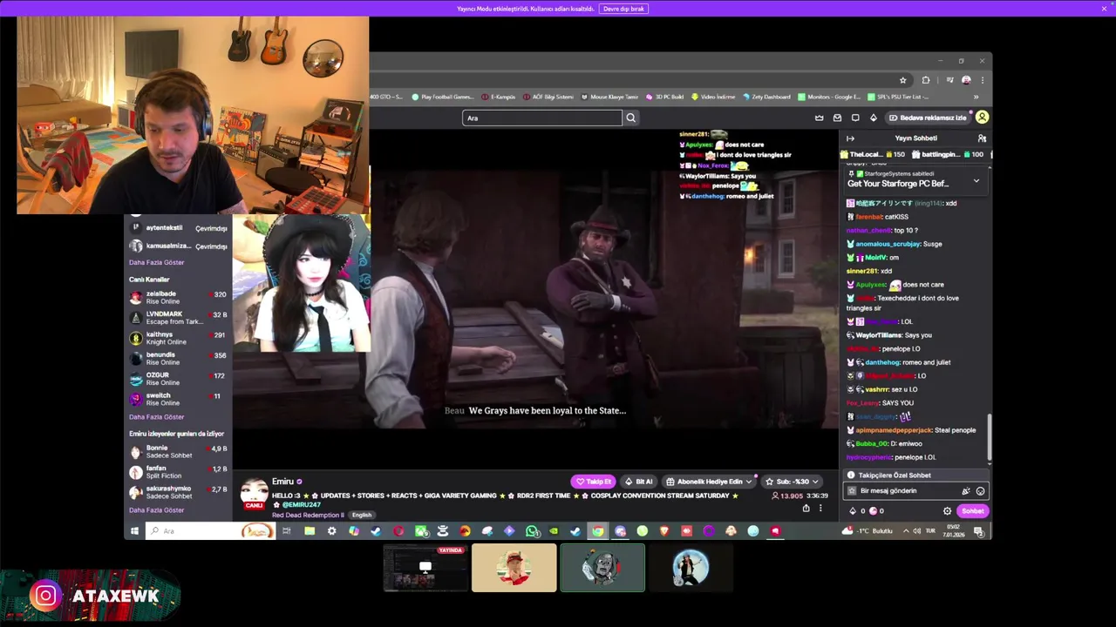Open the Windows notification center icon
1116x627 pixels.
(x=978, y=531)
